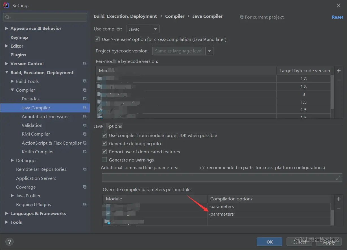Open the 'Use compiler' Javac dropdown
This screenshot has width=347, height=250.
143,29
